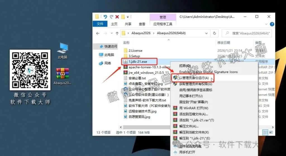Select the 此电脑 desktop icon
This screenshot has height=156, width=286.
coord(63,51)
